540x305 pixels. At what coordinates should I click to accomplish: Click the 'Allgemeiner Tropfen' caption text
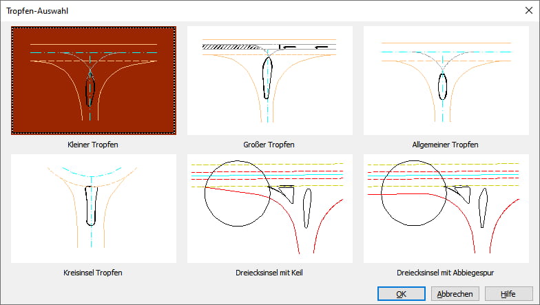445,145
